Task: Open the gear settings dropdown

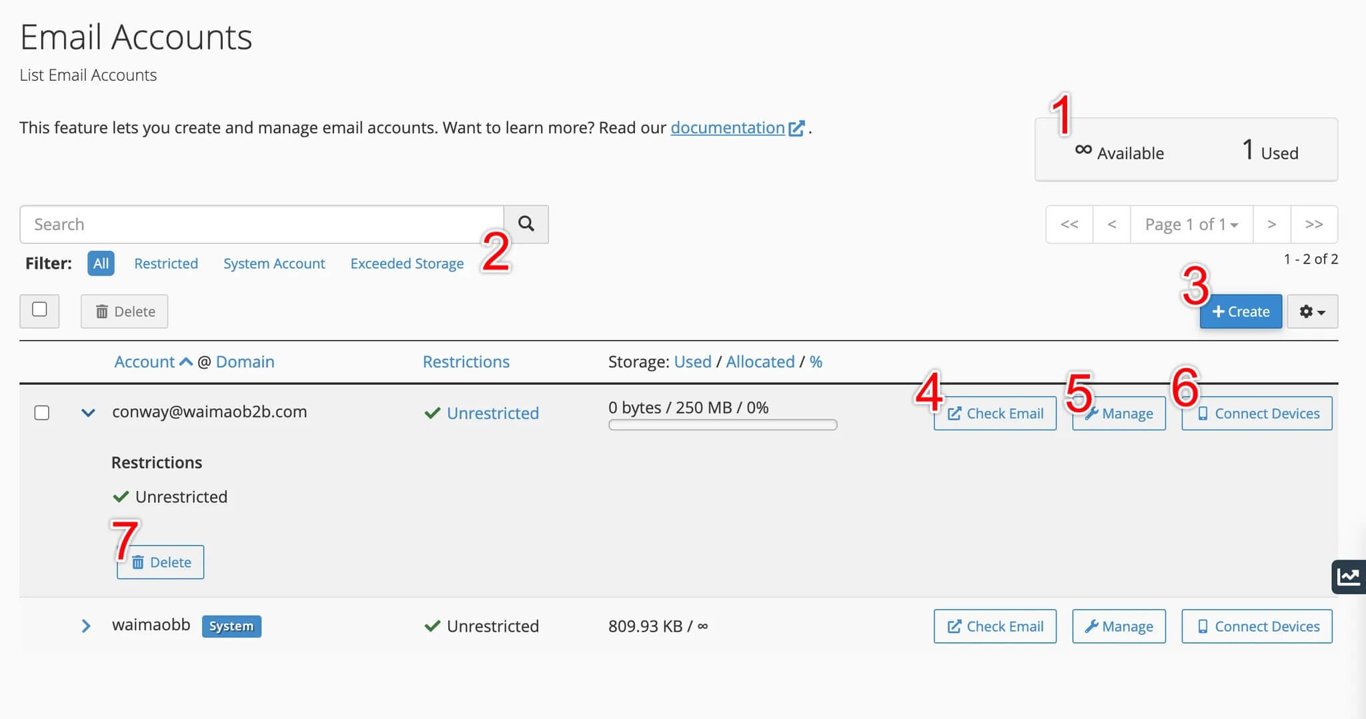Action: (x=1311, y=311)
